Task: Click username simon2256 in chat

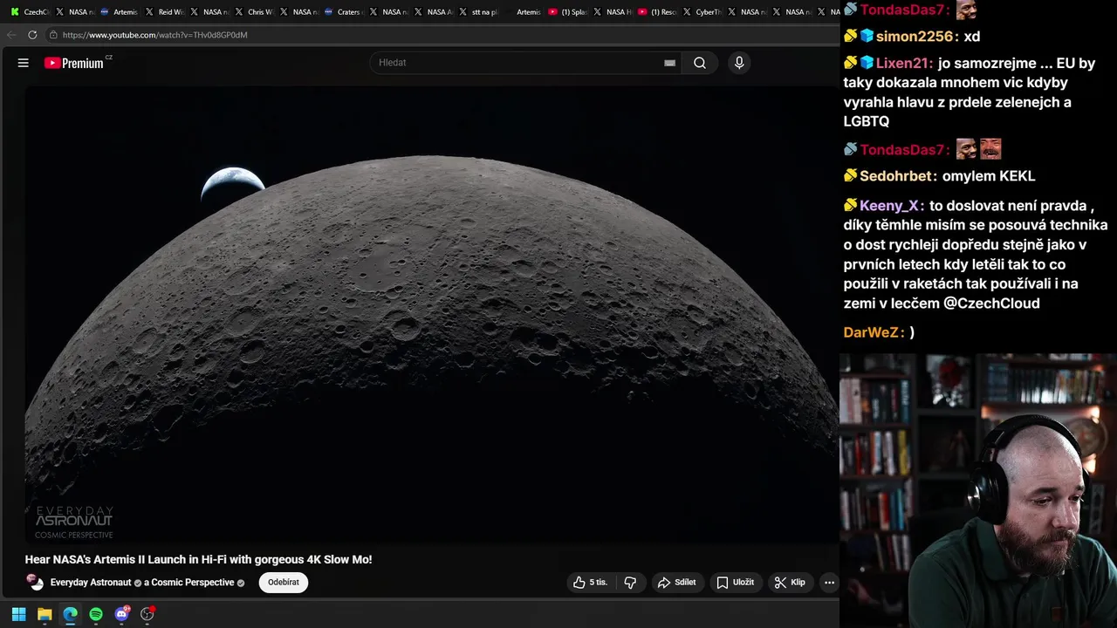Action: click(x=915, y=37)
